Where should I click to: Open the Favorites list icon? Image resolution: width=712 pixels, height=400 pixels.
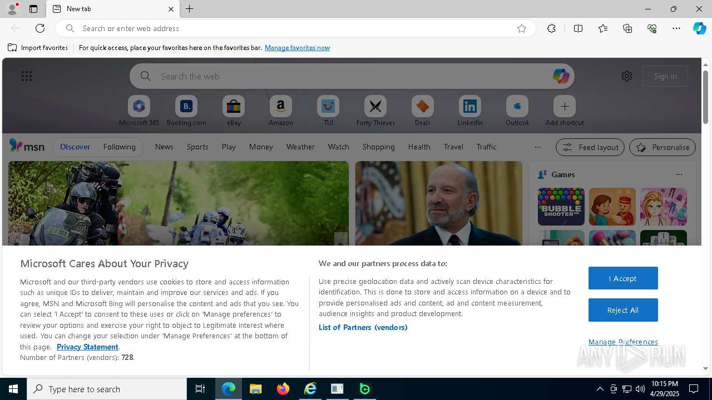[x=603, y=28]
